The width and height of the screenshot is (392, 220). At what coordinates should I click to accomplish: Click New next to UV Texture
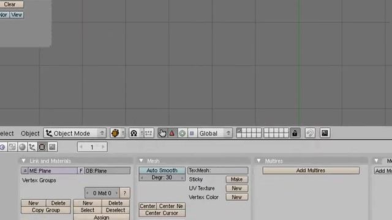(x=237, y=188)
